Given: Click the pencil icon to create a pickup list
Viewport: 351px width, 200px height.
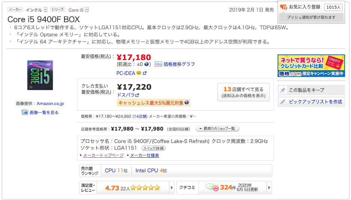Looking at the screenshot, I should pos(283,102).
